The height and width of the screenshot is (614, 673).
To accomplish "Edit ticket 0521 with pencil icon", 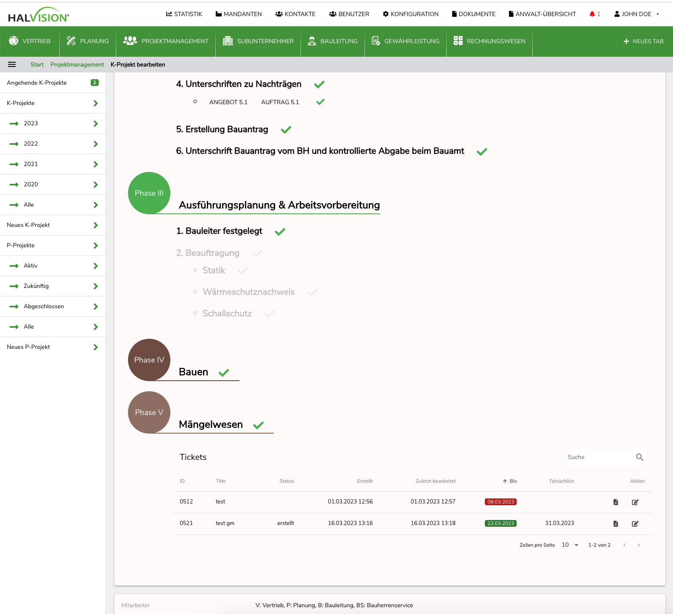I will tap(635, 523).
